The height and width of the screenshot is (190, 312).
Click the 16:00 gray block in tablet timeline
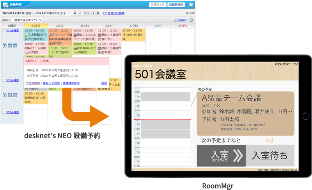coord(165,125)
